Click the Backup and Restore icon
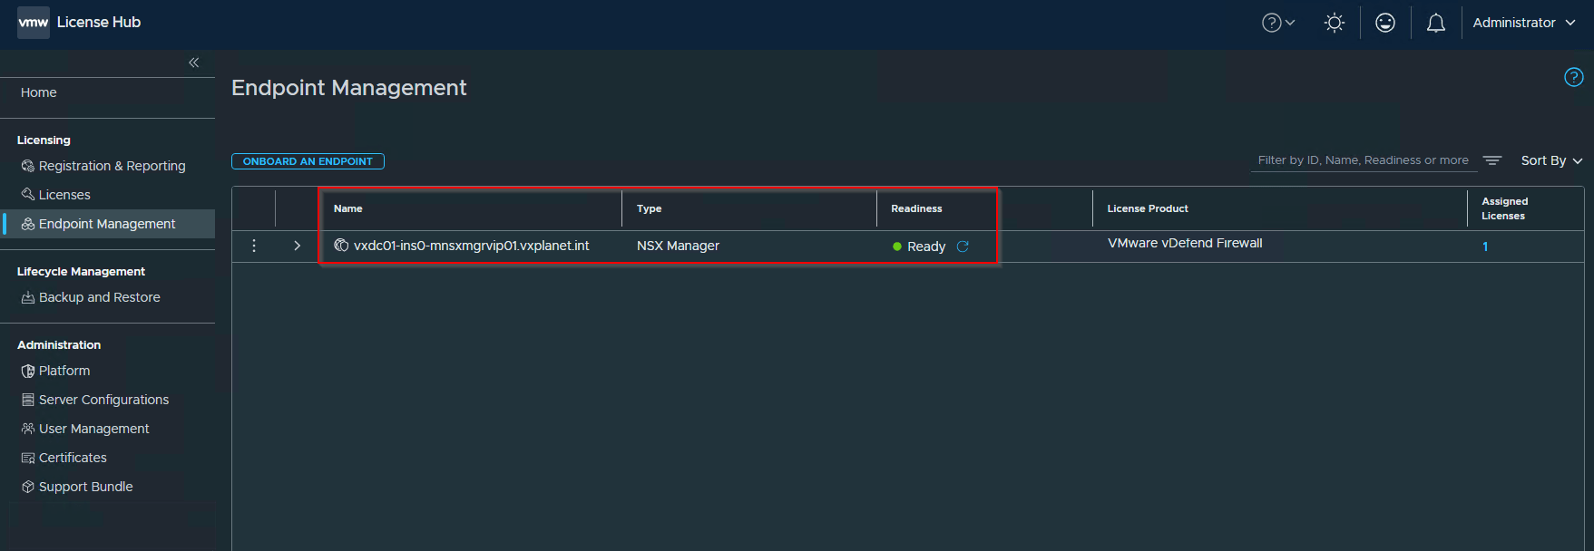This screenshot has height=551, width=1594. (28, 297)
